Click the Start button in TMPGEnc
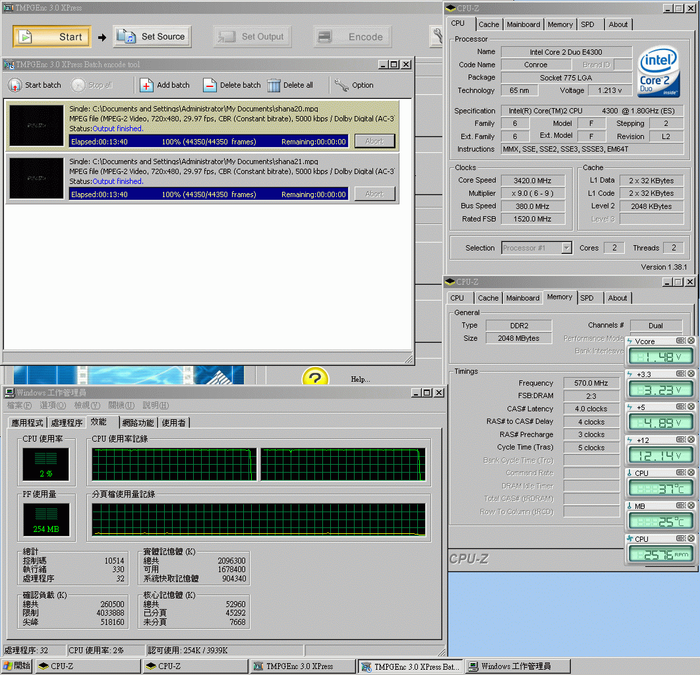Viewport: 700px width, 675px height. [x=52, y=37]
